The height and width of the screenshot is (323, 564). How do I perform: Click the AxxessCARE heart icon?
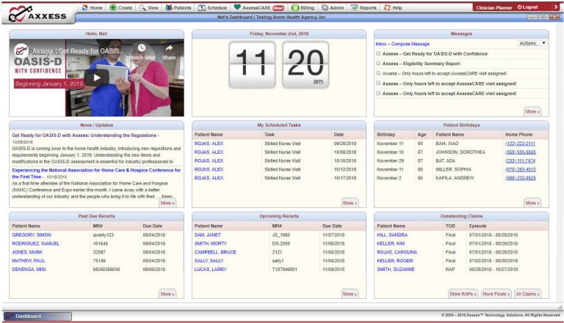click(x=237, y=7)
